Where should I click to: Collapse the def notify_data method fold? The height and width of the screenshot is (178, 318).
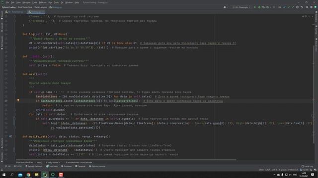click(x=15, y=136)
